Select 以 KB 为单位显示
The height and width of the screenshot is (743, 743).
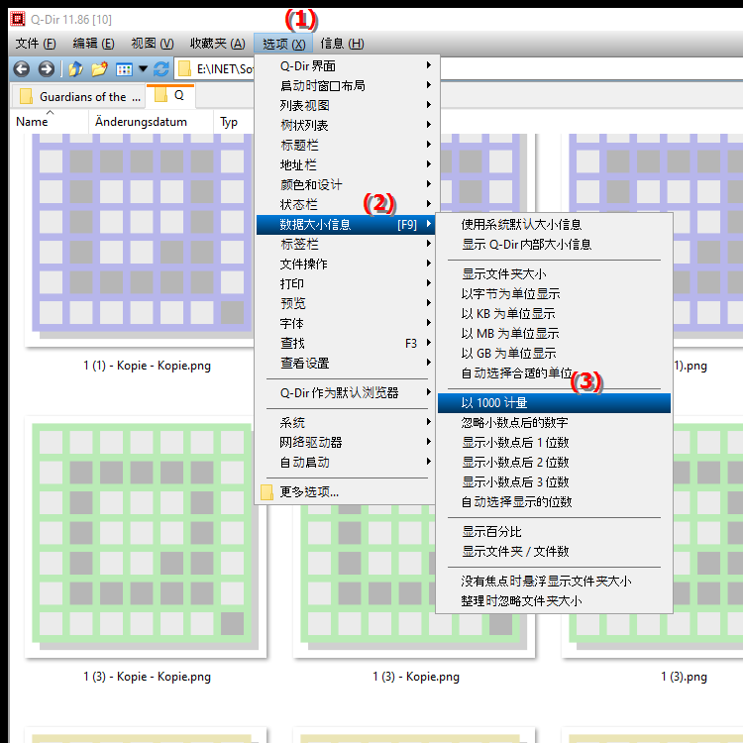pyautogui.click(x=554, y=314)
